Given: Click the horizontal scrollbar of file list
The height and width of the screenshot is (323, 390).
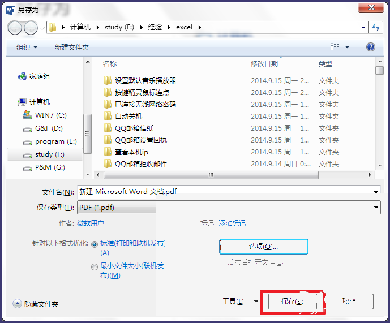Looking at the screenshot, I should pos(211,175).
